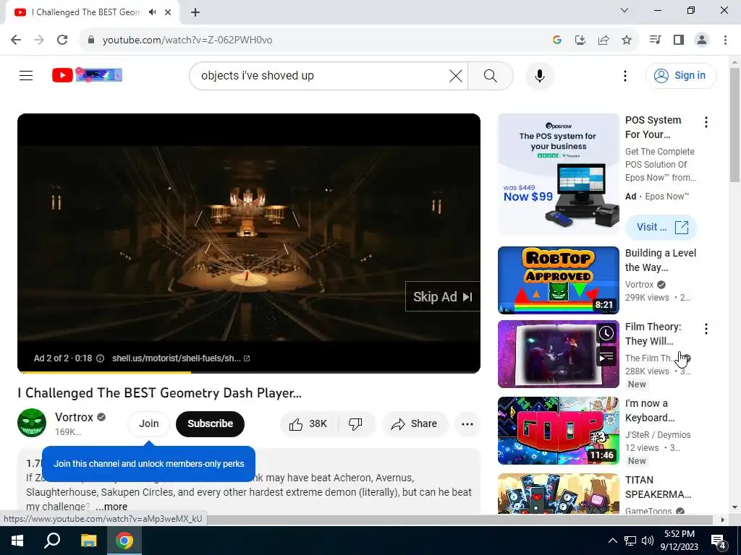The width and height of the screenshot is (741, 555).
Task: Click the ad progress bar
Action: [249, 372]
